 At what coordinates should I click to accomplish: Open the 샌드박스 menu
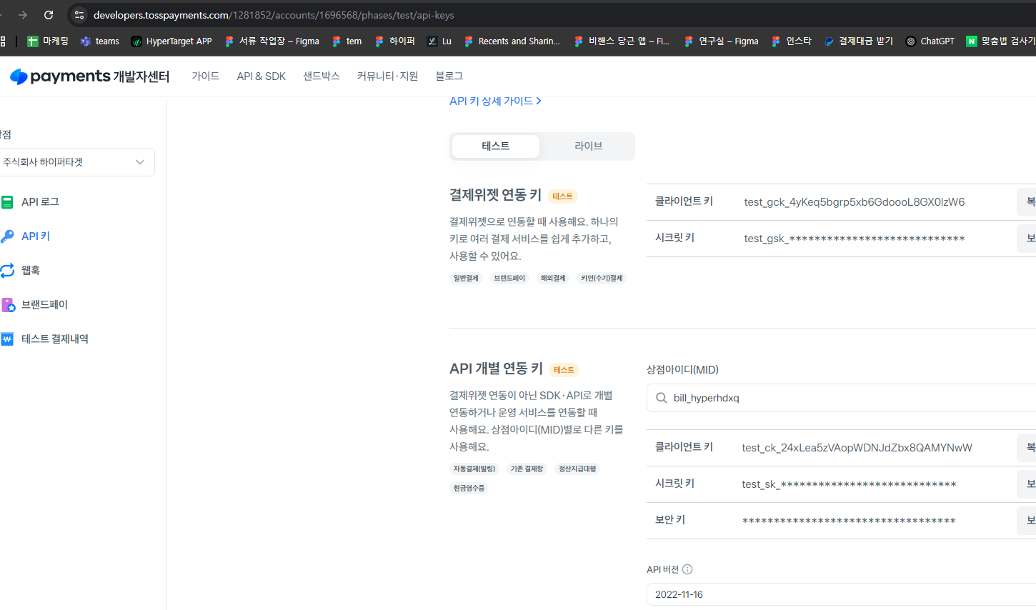pos(321,76)
